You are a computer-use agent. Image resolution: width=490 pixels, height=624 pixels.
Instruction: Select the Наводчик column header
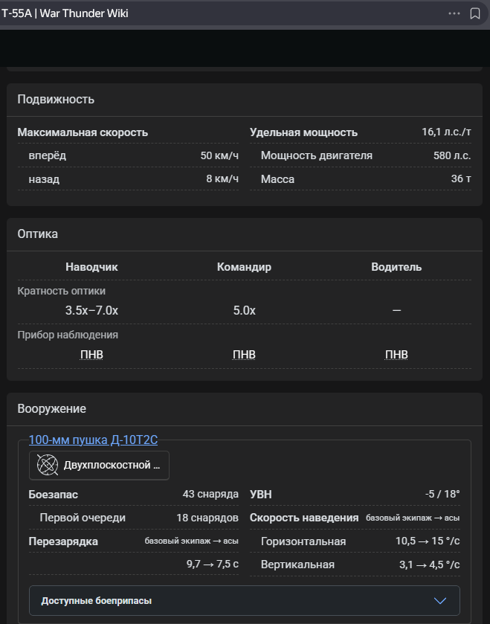tap(91, 267)
